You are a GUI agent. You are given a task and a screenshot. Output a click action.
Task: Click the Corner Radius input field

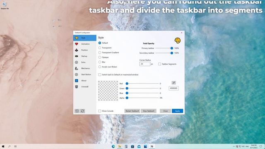[145, 64]
